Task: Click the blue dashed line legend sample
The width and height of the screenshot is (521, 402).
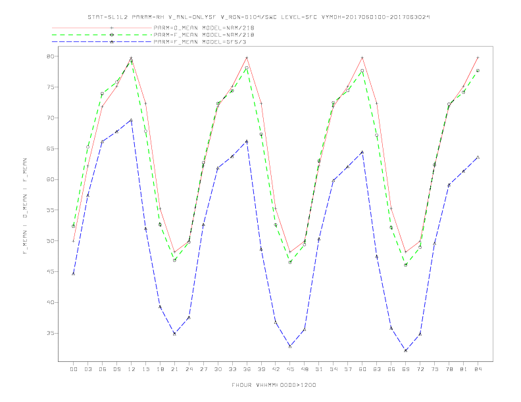Action: click(102, 42)
